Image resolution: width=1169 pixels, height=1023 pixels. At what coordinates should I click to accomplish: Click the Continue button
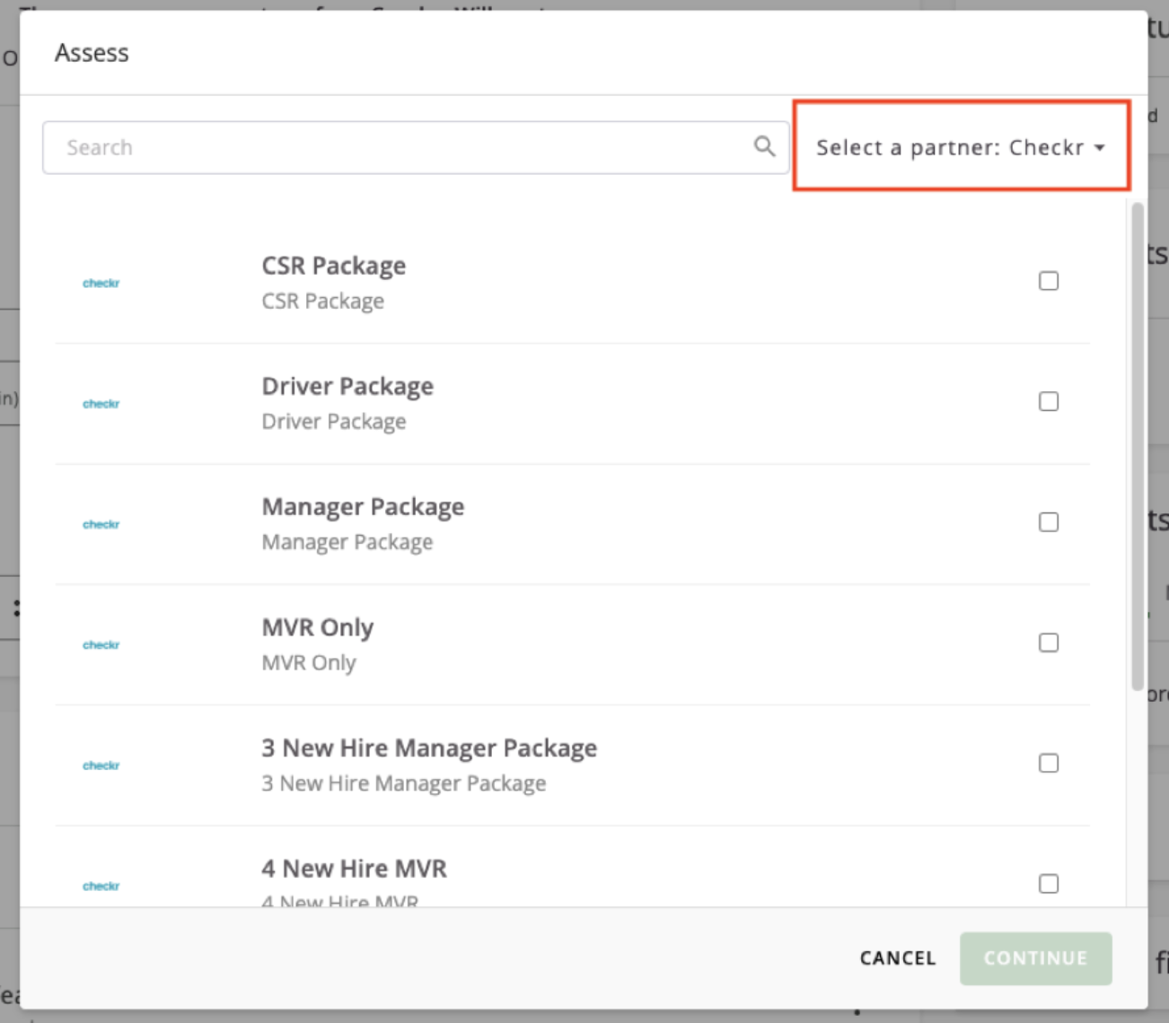tap(1035, 958)
